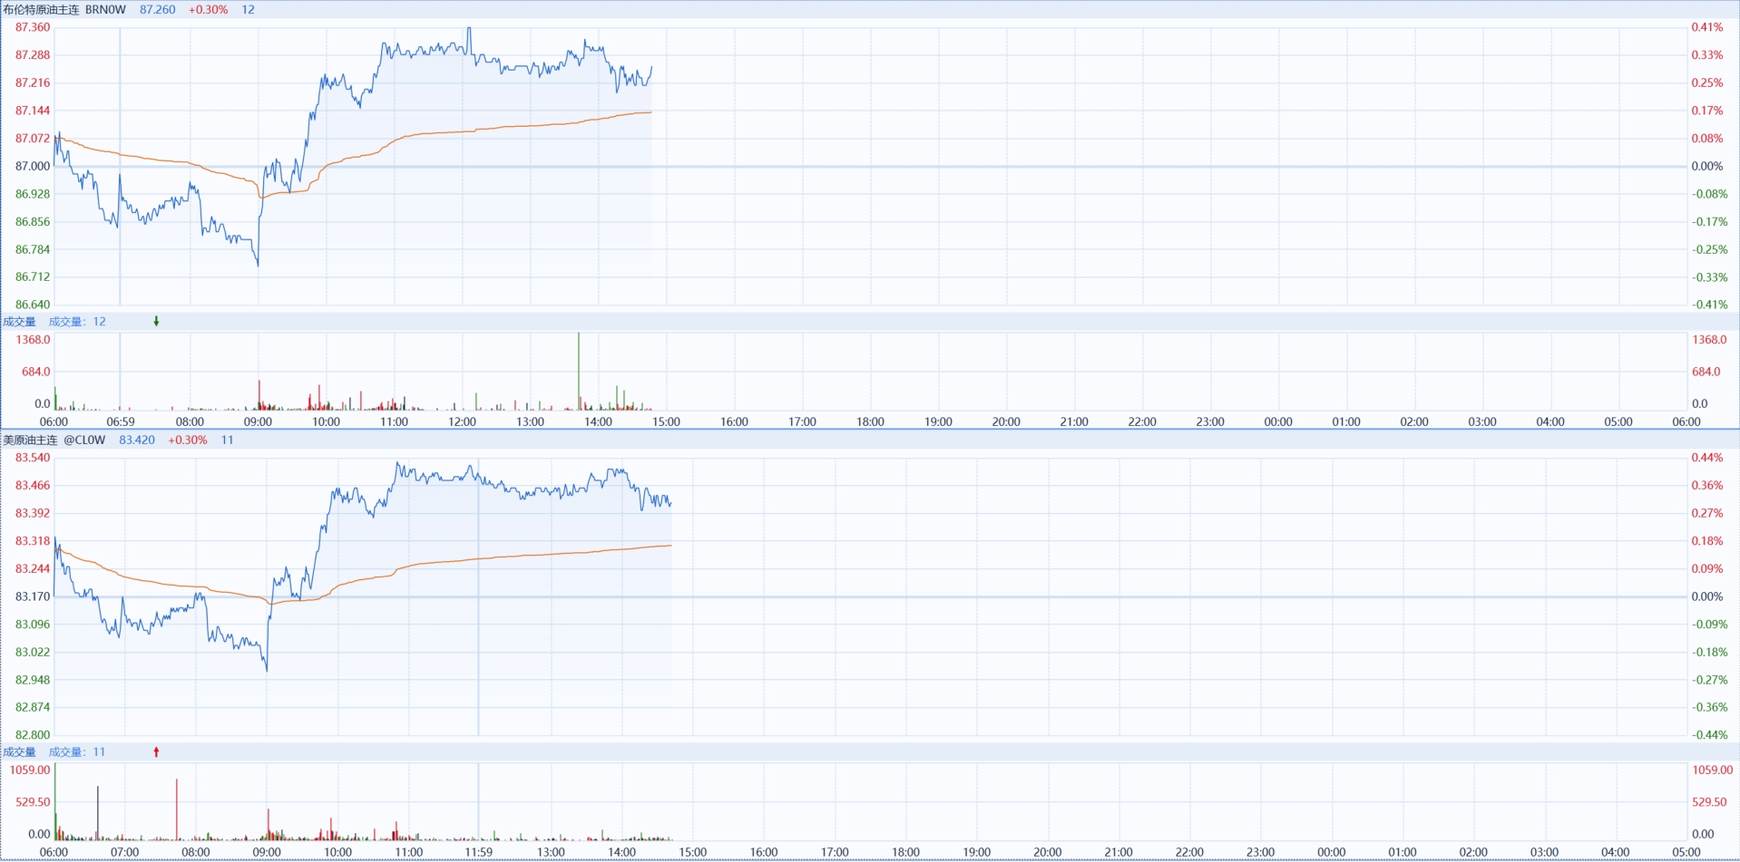Click 15:00 on the Brent chart time axis

pyautogui.click(x=666, y=422)
